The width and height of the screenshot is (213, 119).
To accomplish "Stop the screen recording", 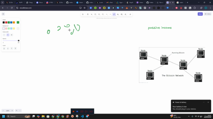I will tap(73, 112).
